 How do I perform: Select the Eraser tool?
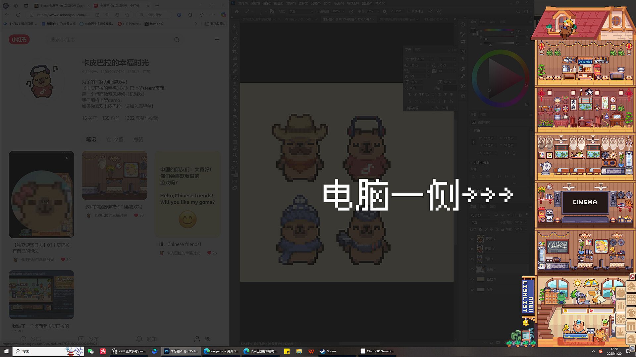(235, 97)
